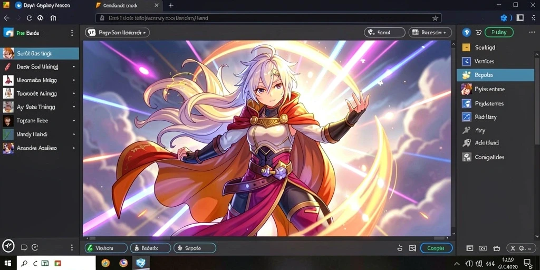
Task: Click the Pyiss entane avatar icon
Action: 466,89
